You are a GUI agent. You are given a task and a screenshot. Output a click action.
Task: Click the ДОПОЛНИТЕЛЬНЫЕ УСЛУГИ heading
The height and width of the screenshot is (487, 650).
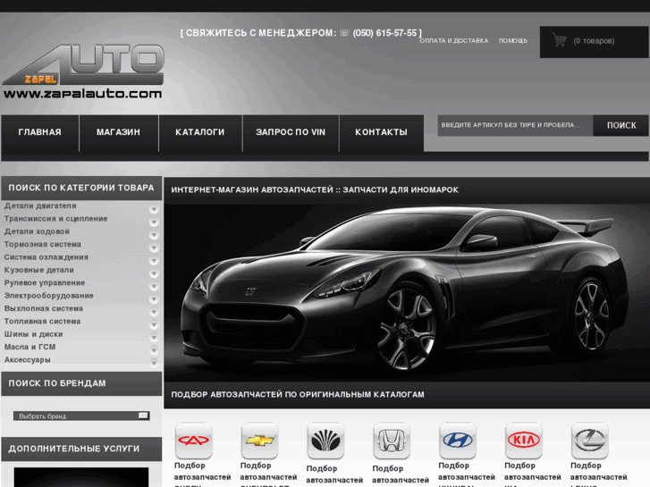(x=74, y=449)
